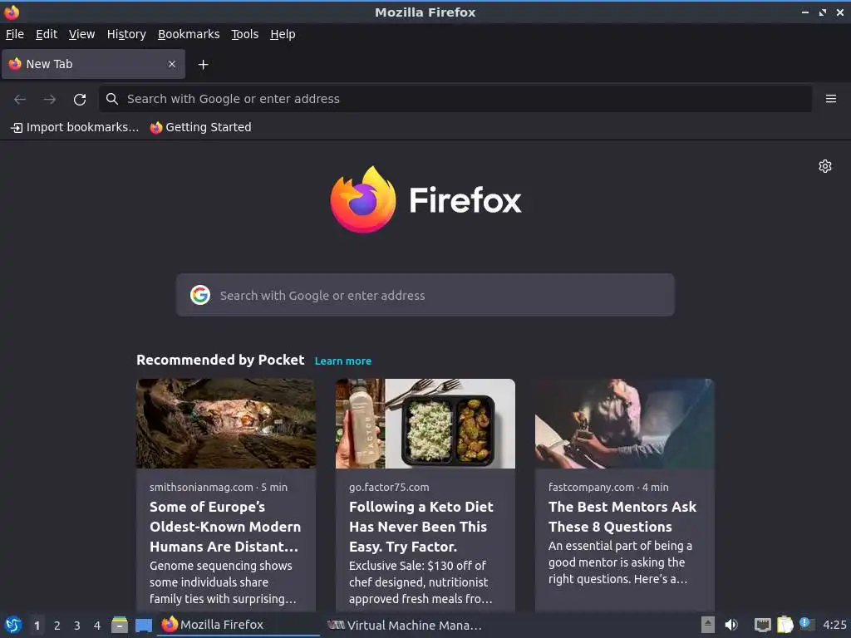Select Mozilla Firefox taskbar window button
The width and height of the screenshot is (851, 638).
coord(239,625)
